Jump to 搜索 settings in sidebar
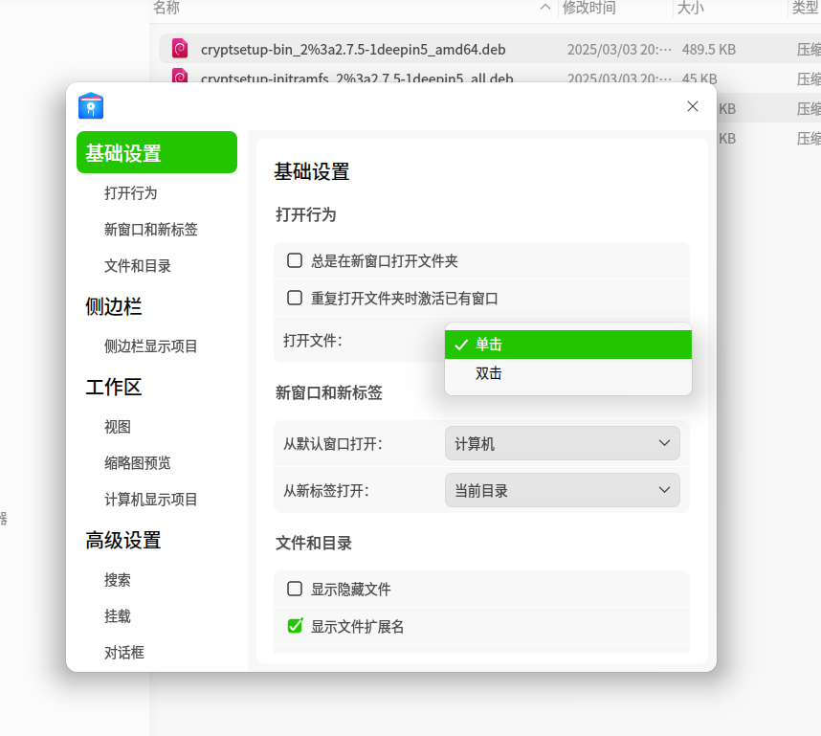 point(118,580)
